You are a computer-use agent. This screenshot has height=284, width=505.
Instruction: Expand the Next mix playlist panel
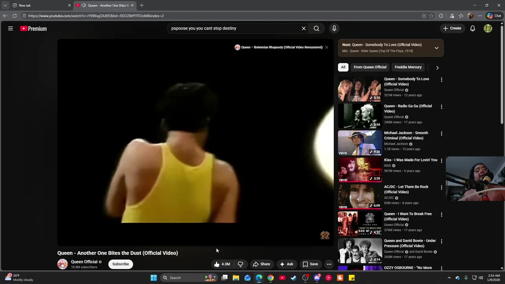(x=436, y=48)
